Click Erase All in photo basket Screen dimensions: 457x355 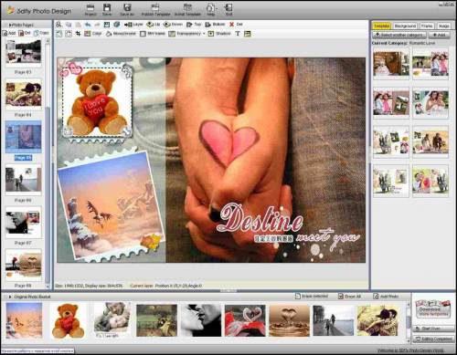point(349,296)
